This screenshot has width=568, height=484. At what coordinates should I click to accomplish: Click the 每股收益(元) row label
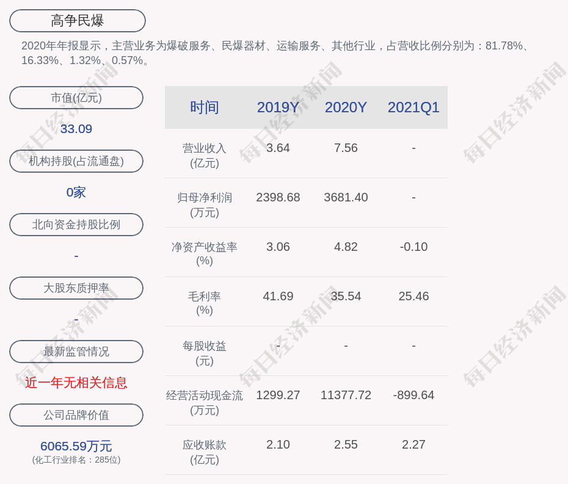coord(205,353)
